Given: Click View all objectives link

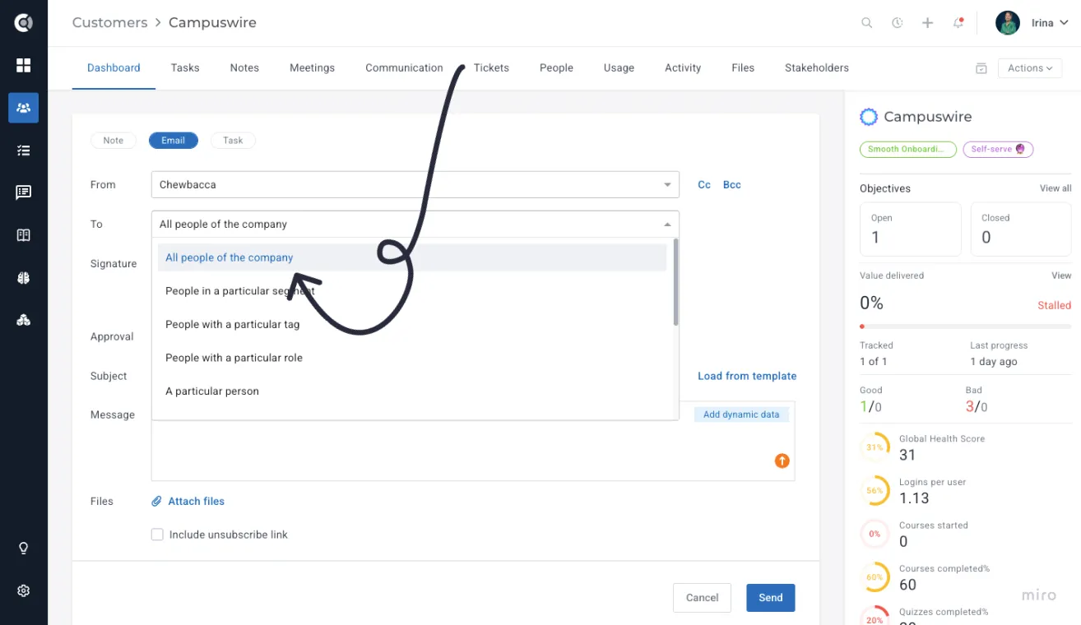Looking at the screenshot, I should coord(1055,188).
